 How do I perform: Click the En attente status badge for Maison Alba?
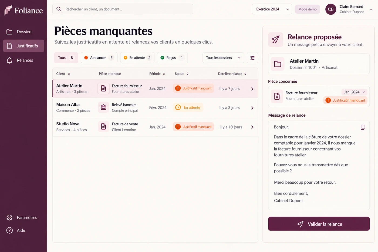(x=188, y=107)
